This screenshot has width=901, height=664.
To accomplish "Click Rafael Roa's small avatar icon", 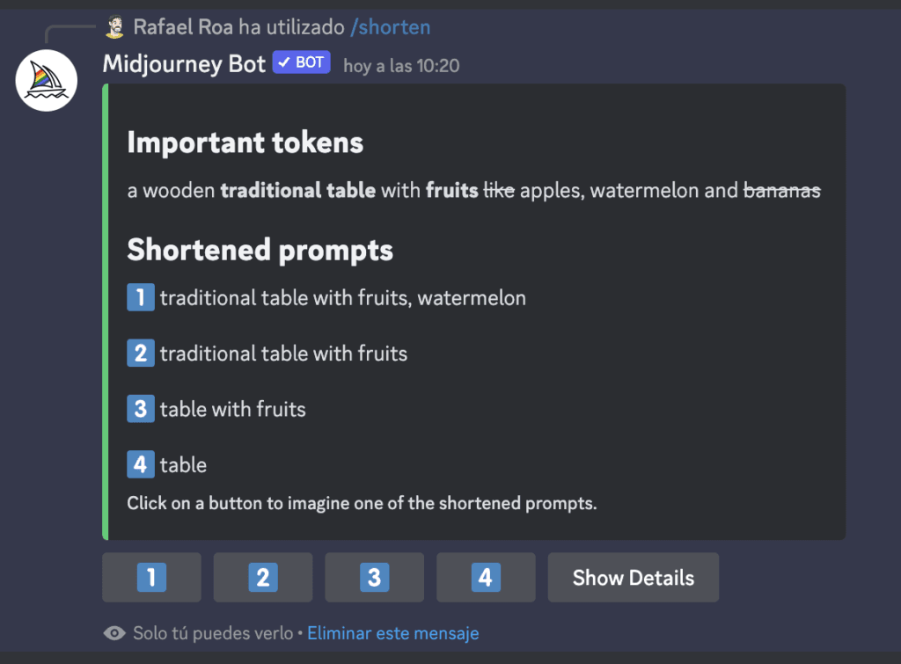I will [115, 27].
